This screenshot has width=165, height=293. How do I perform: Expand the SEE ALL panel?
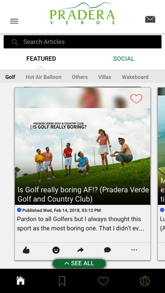pyautogui.click(x=79, y=263)
